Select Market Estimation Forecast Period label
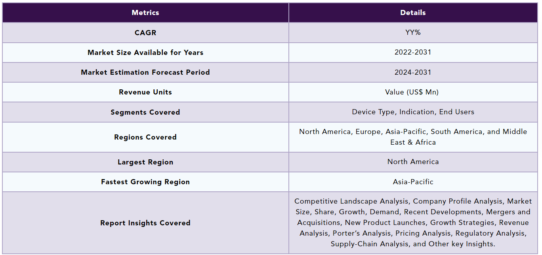542x255 pixels. pyautogui.click(x=145, y=72)
